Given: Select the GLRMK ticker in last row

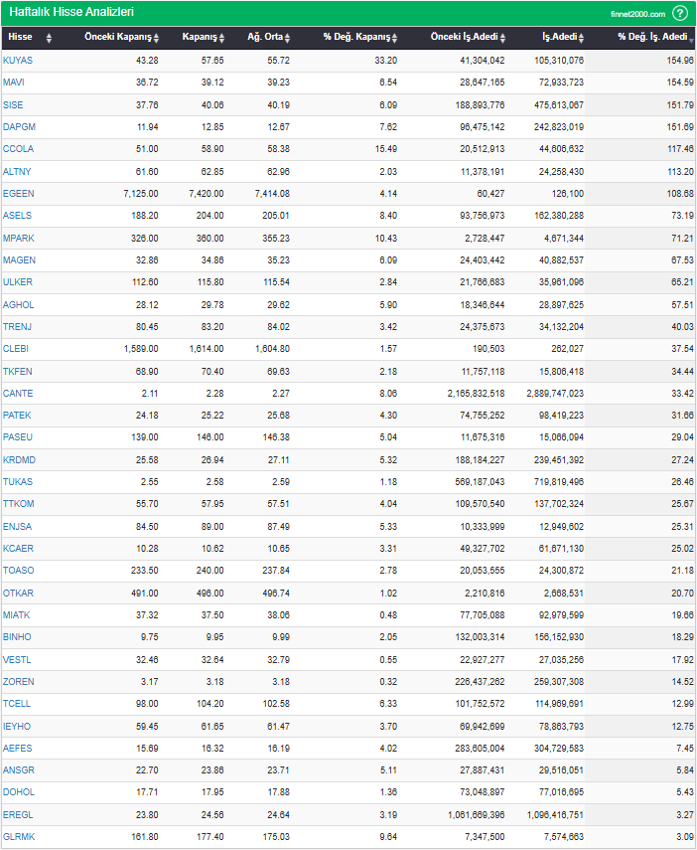Looking at the screenshot, I should [18, 837].
